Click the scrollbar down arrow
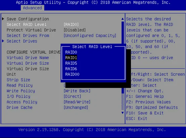The width and height of the screenshot is (186, 138). 123,113
